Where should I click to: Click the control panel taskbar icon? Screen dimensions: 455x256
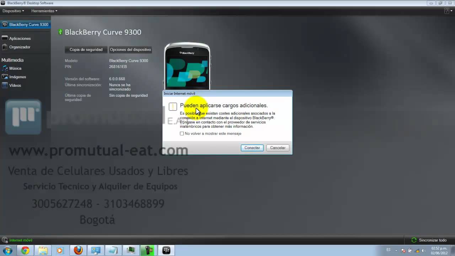(x=96, y=250)
